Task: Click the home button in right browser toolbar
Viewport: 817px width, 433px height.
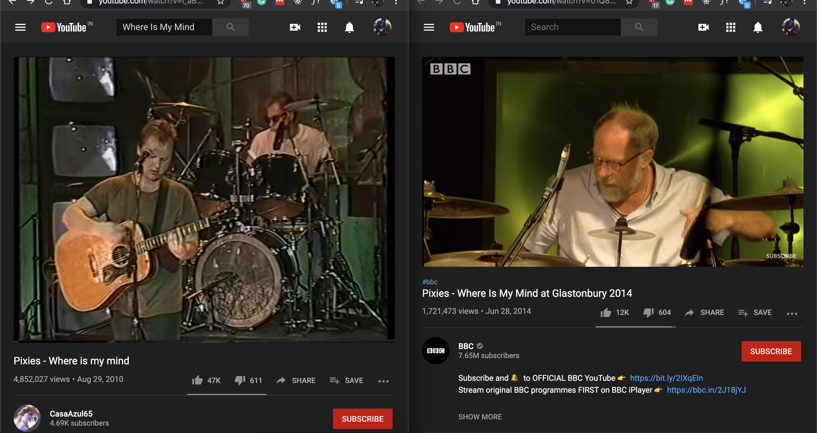Action: 475,2
